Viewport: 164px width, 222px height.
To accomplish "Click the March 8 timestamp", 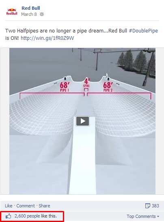I will point(29,14).
